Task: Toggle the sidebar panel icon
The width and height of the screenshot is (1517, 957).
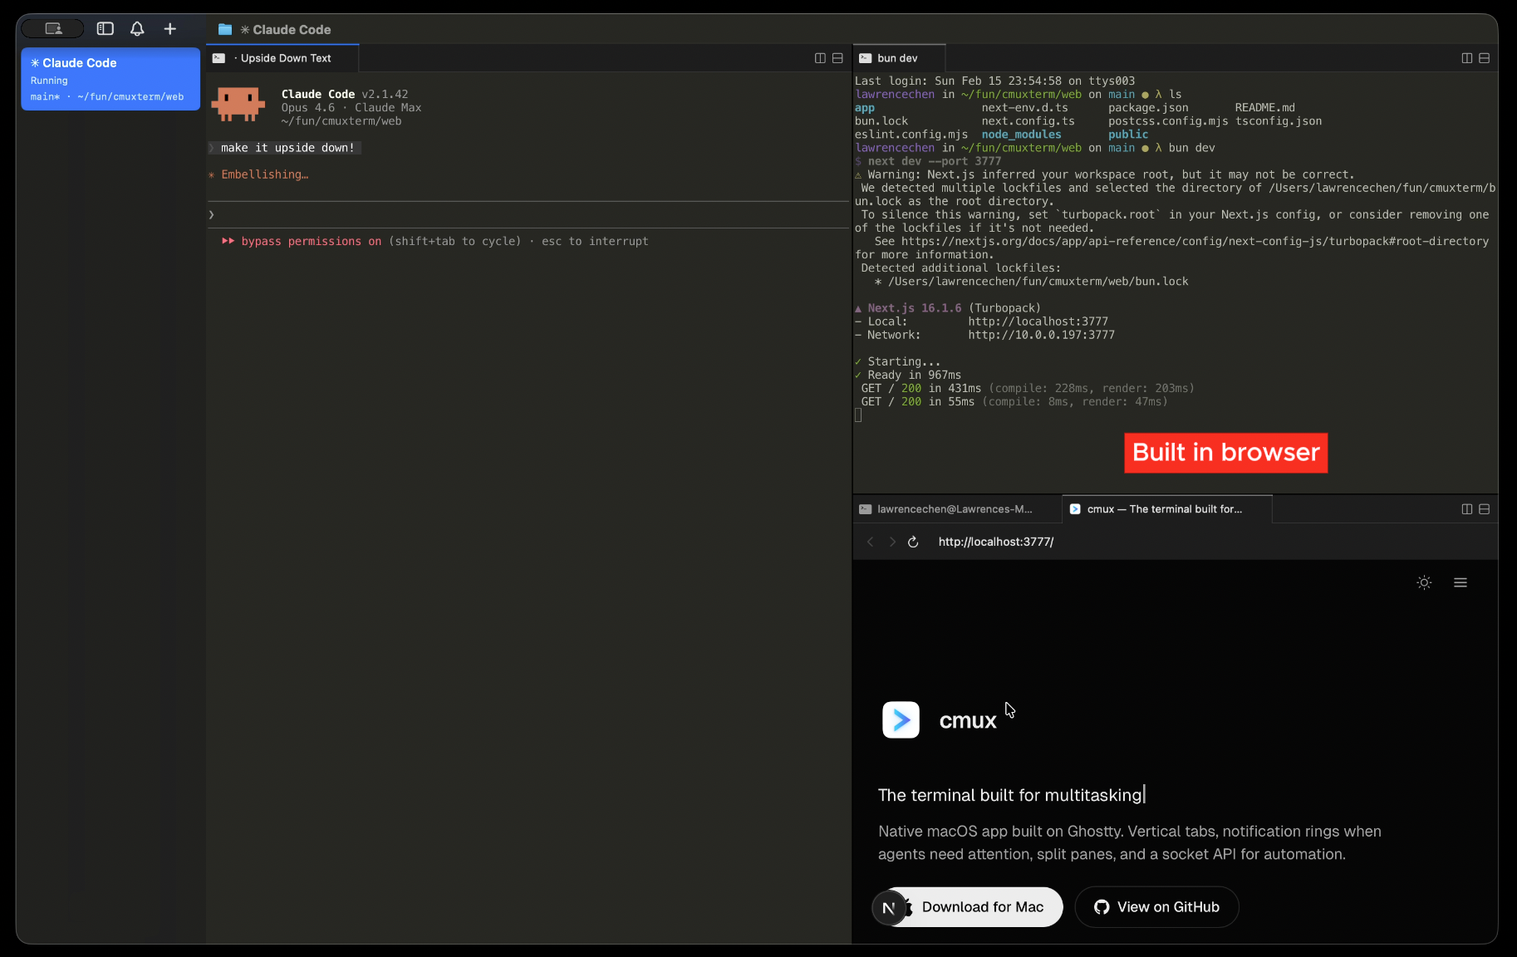Action: (105, 28)
